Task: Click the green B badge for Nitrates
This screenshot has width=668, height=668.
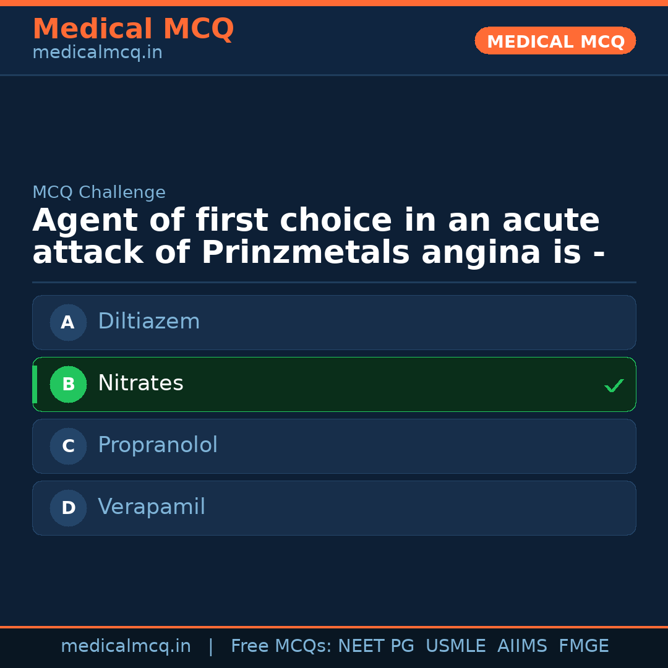Action: [68, 384]
